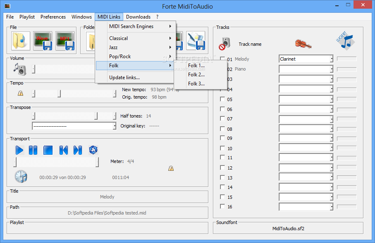The height and width of the screenshot is (243, 375).
Task: Click the tempo warning triangle icon
Action: 21,93
